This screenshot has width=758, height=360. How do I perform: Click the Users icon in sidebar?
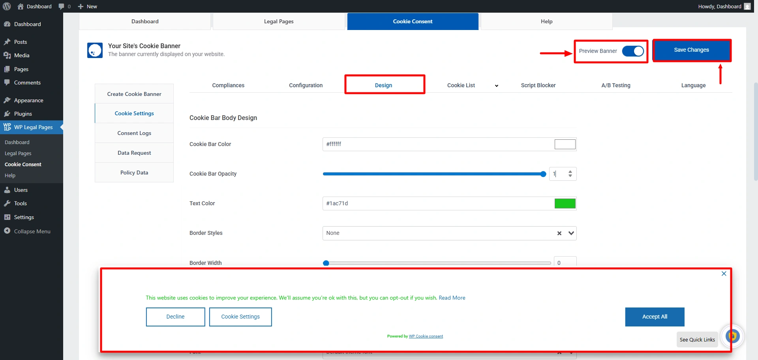coord(7,190)
